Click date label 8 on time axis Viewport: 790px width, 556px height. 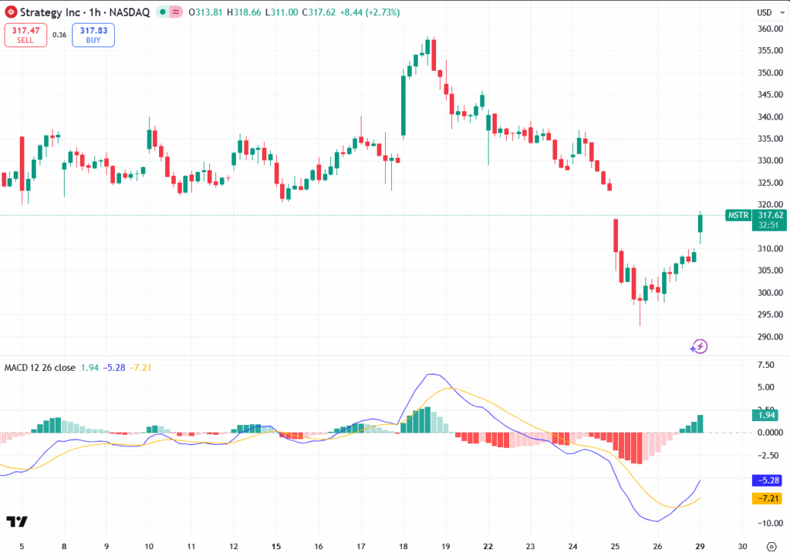[x=64, y=547]
